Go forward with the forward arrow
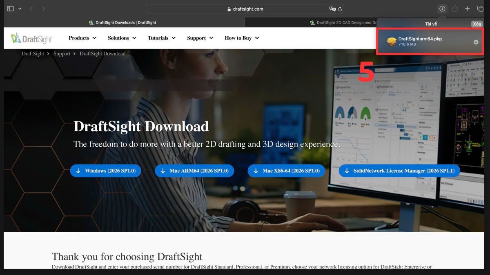 pyautogui.click(x=43, y=9)
